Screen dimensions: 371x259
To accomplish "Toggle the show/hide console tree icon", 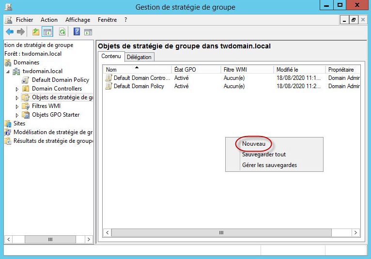I will point(47,32).
